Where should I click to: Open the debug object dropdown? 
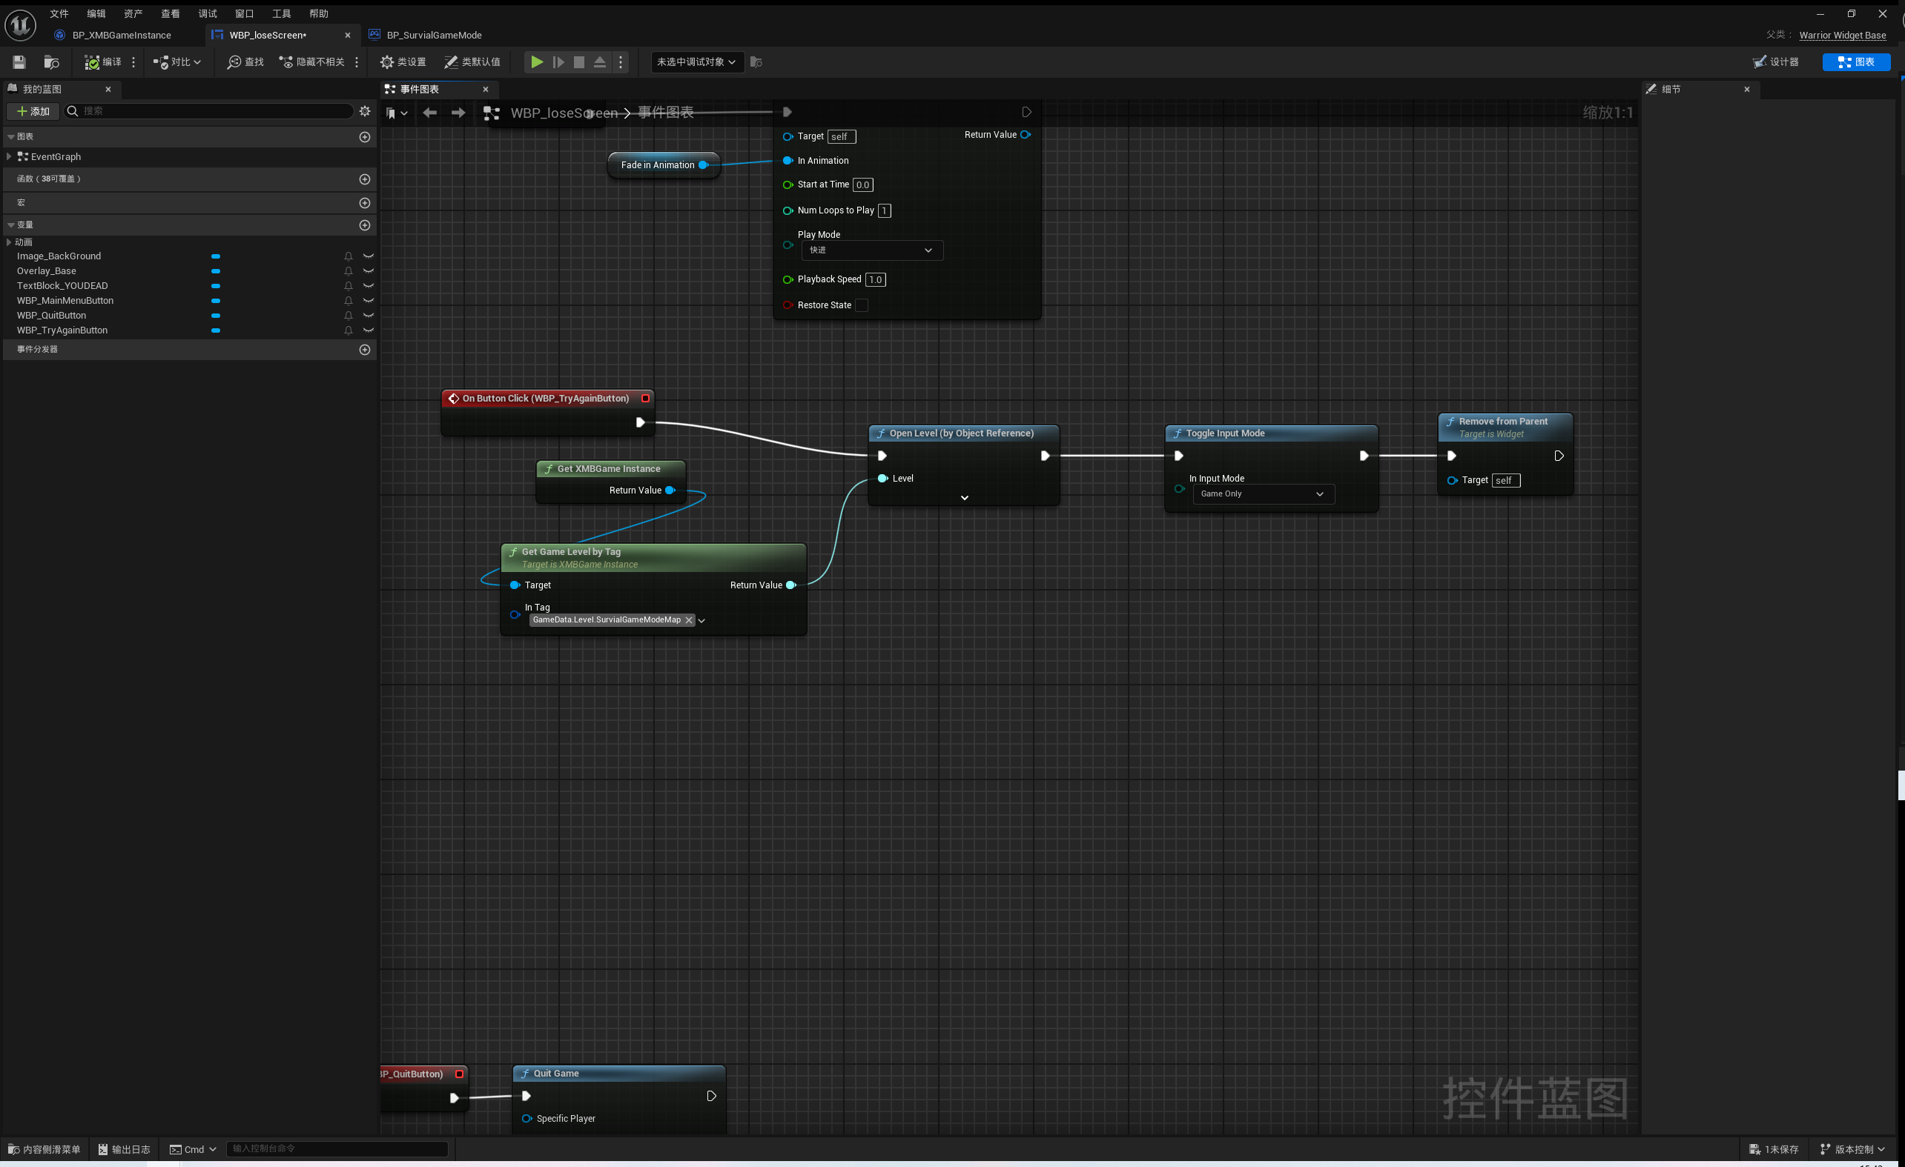pos(696,61)
